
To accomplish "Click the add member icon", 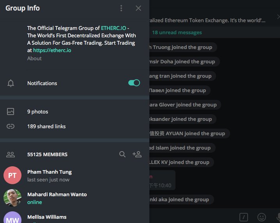I will pyautogui.click(x=137, y=154).
